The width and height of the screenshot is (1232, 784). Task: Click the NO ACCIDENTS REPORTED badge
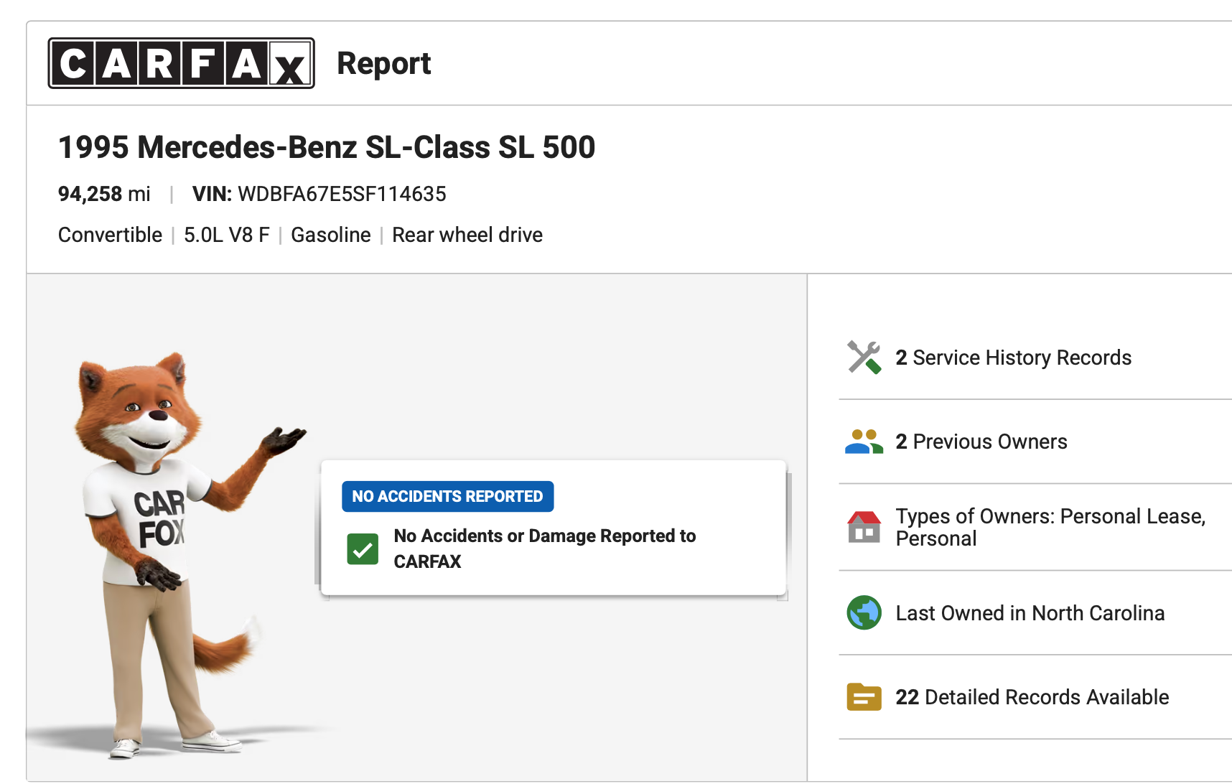pyautogui.click(x=447, y=496)
